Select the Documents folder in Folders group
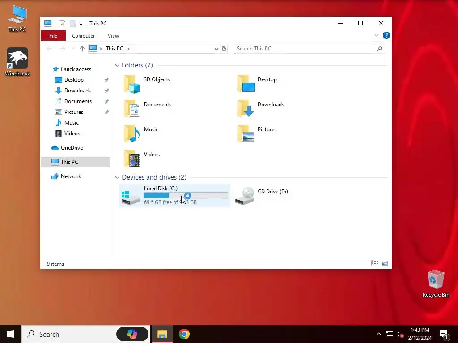The image size is (458, 343). point(132,109)
